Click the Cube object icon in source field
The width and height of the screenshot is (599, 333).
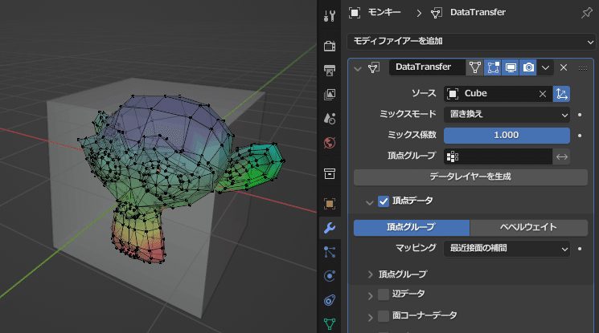453,94
